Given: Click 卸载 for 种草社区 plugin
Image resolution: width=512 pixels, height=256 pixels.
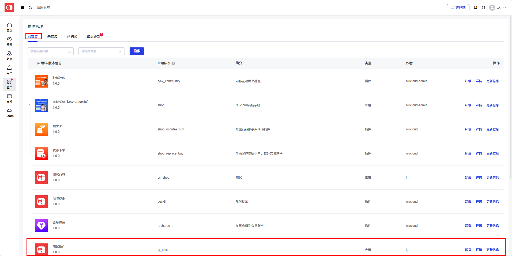Looking at the screenshot, I should [468, 81].
